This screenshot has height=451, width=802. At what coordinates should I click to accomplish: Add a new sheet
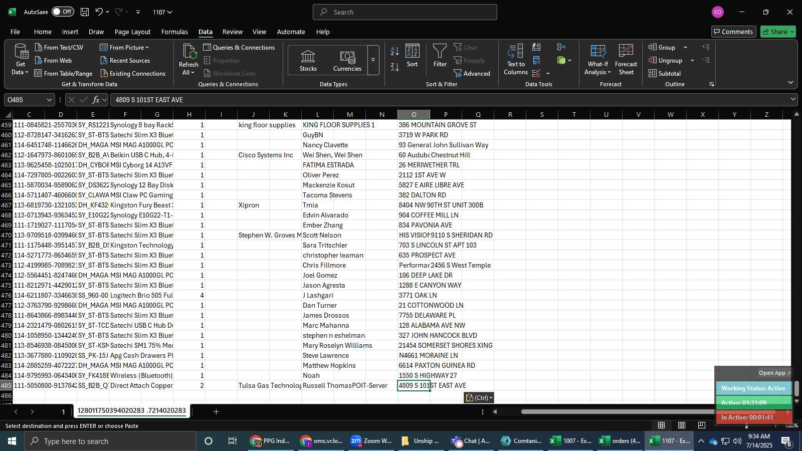click(x=216, y=411)
